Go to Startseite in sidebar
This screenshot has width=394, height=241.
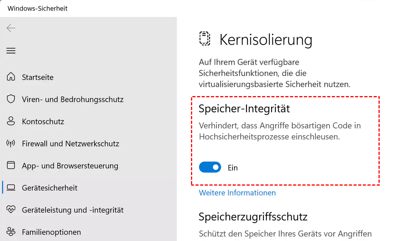point(38,77)
